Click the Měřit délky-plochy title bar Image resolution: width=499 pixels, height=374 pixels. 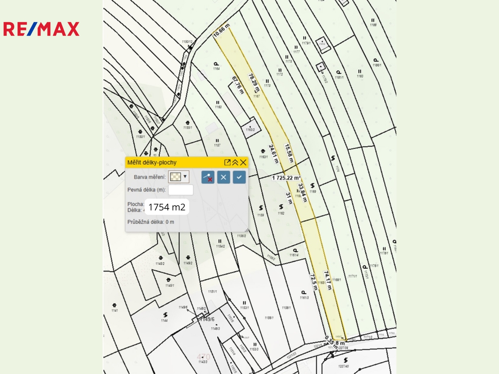click(x=173, y=162)
